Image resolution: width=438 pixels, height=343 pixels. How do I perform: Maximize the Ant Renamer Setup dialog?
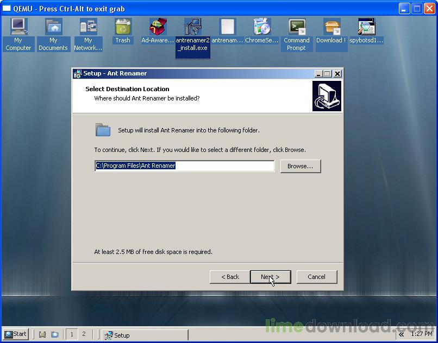(x=327, y=74)
